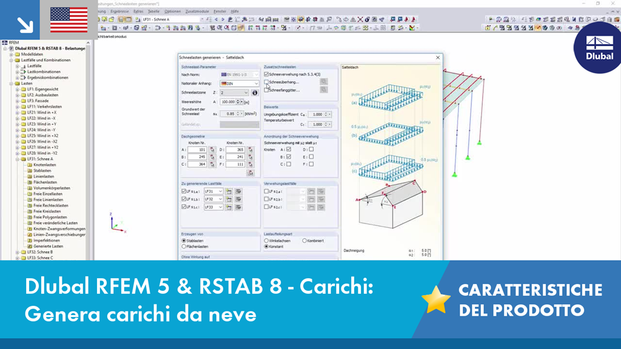Toggle the LF s1,a load case checkbox
The image size is (621, 349).
point(184,191)
